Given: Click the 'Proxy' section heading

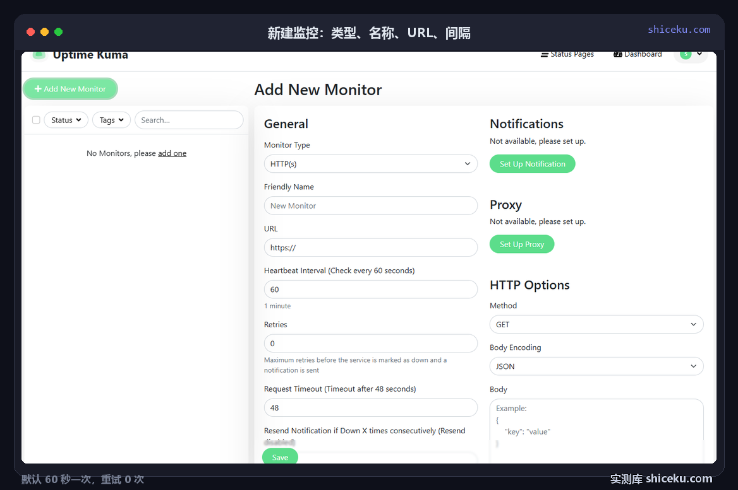Looking at the screenshot, I should pyautogui.click(x=506, y=205).
